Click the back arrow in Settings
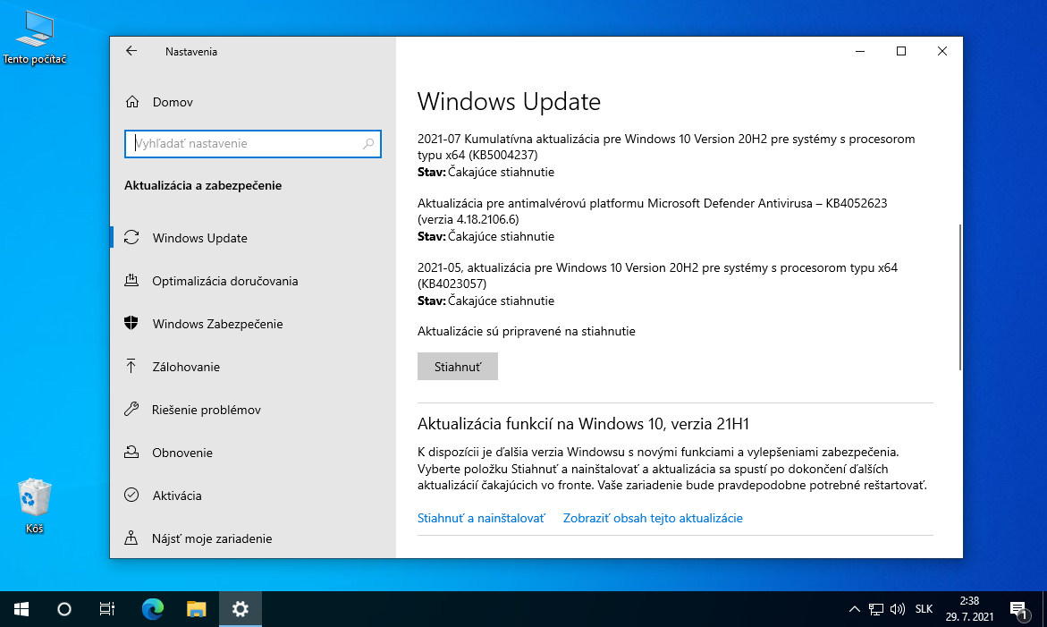Image resolution: width=1047 pixels, height=627 pixels. (131, 51)
